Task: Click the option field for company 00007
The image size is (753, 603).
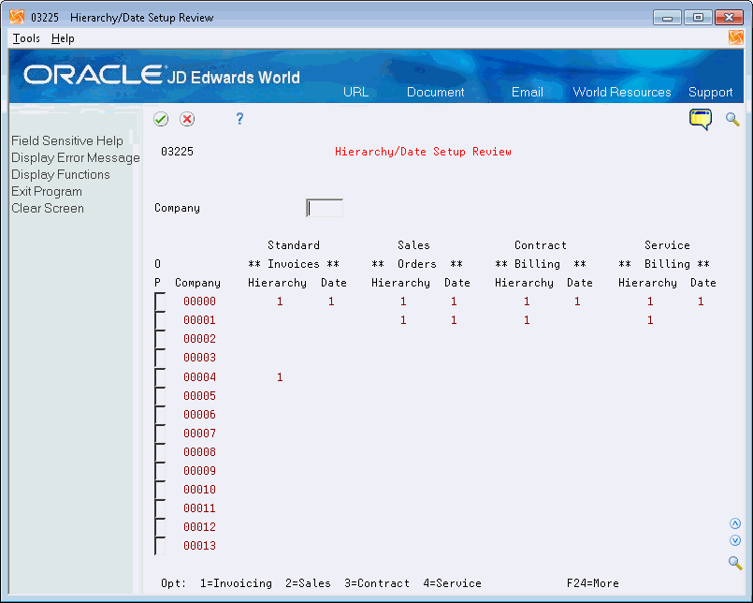Action: pyautogui.click(x=160, y=434)
